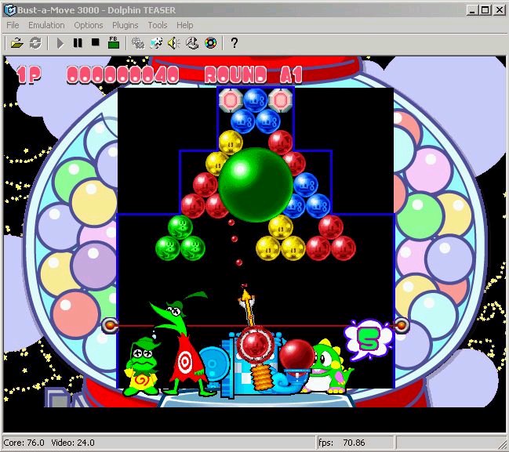
Task: Click the refresh arrows toolbar icon
Action: click(35, 43)
